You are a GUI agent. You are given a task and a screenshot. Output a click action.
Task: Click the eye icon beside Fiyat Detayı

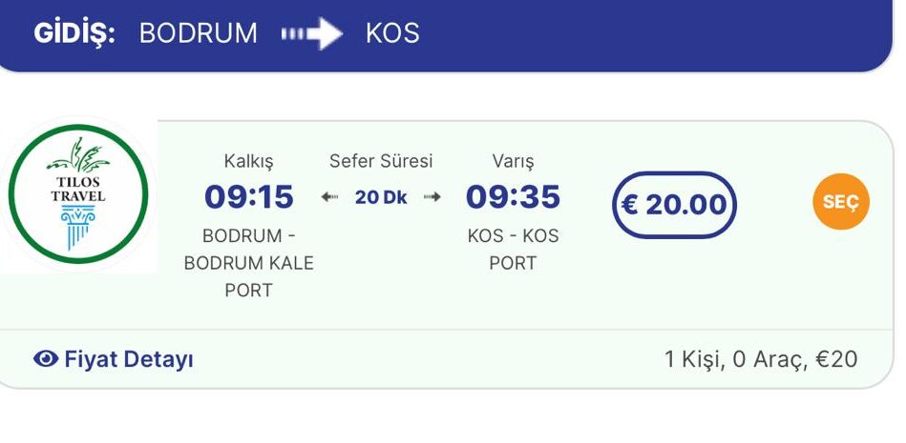coord(45,359)
